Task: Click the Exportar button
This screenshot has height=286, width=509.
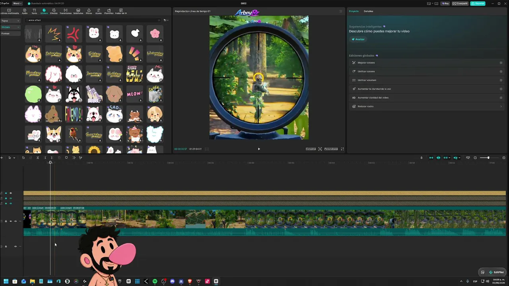Action: (478, 4)
